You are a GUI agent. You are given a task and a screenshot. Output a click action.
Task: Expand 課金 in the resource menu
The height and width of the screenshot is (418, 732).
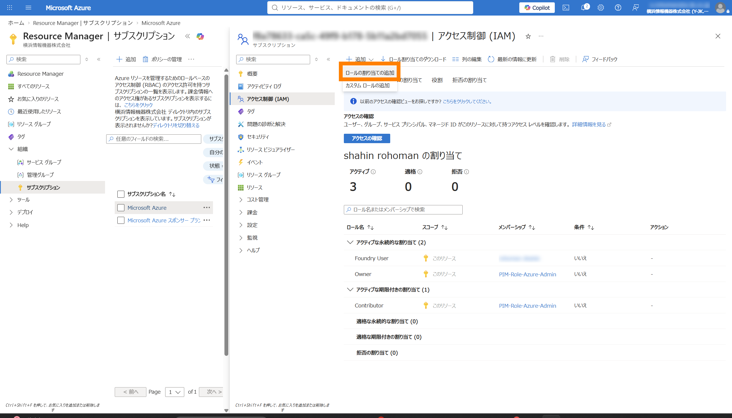(241, 212)
